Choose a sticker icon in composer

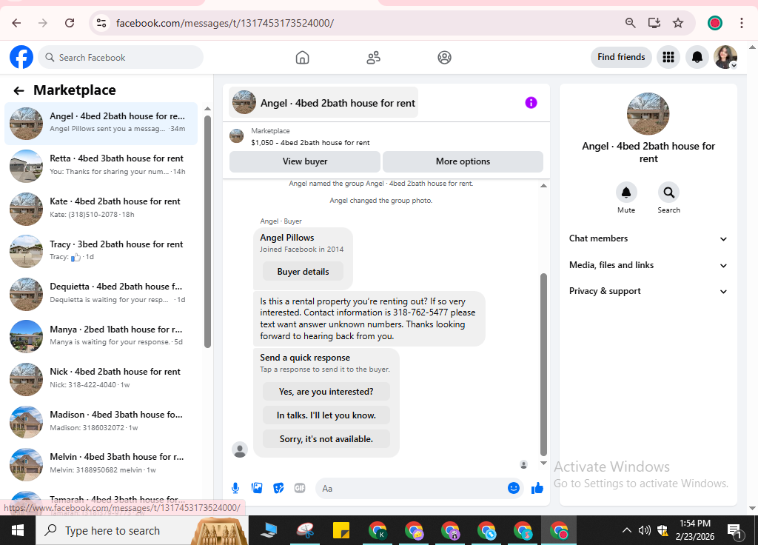coord(278,489)
